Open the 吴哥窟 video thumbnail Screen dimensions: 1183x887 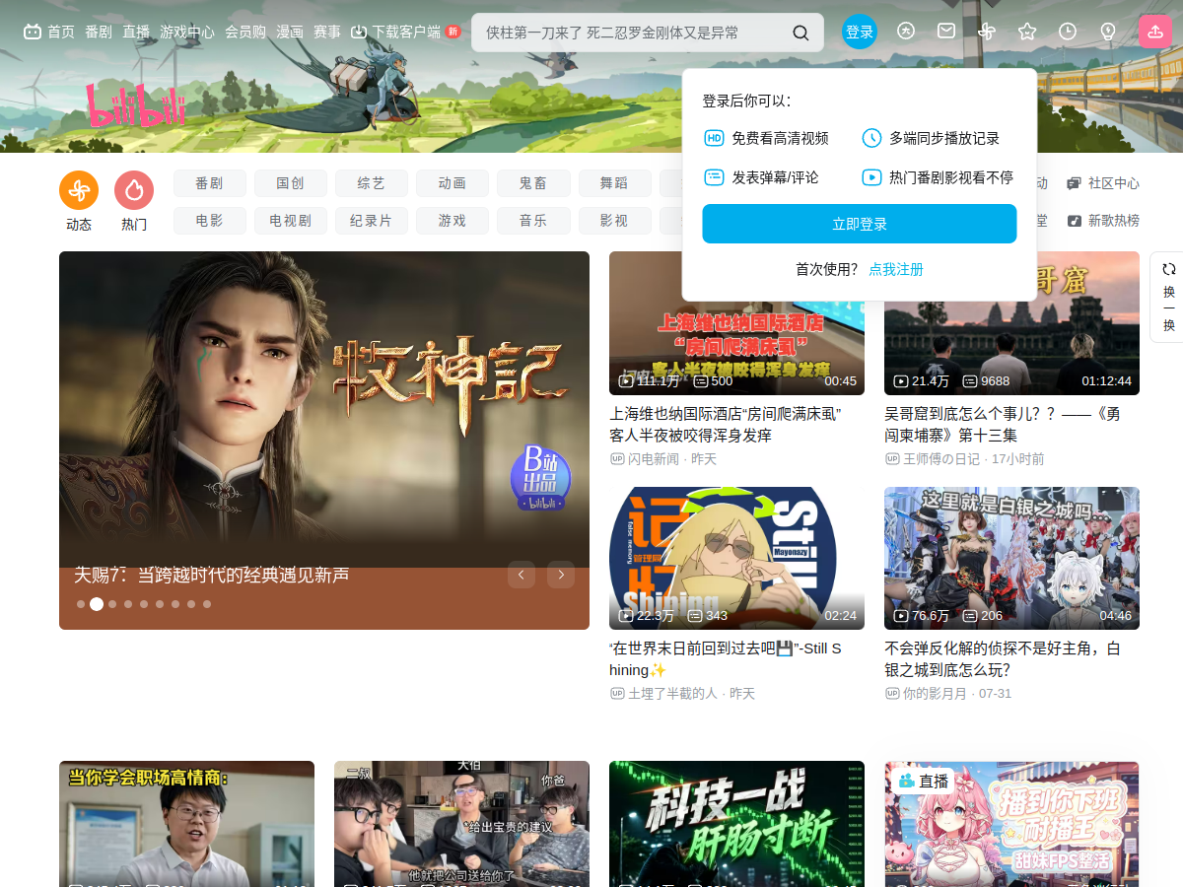[1011, 323]
